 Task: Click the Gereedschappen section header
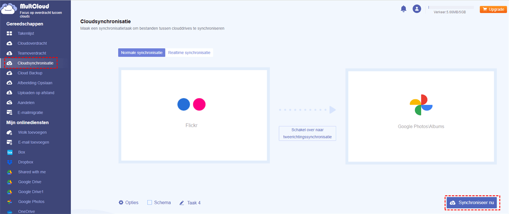point(25,24)
